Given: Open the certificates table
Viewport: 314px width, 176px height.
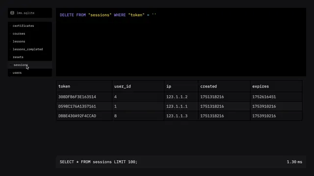Looking at the screenshot, I should coord(30,26).
